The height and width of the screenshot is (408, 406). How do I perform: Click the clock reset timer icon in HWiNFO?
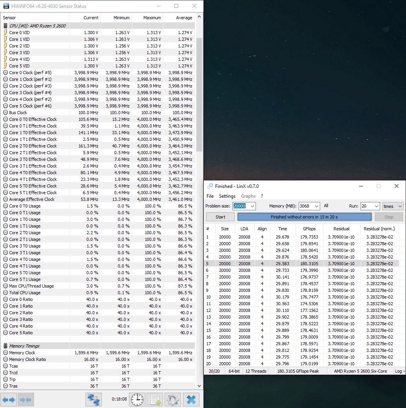(137, 399)
